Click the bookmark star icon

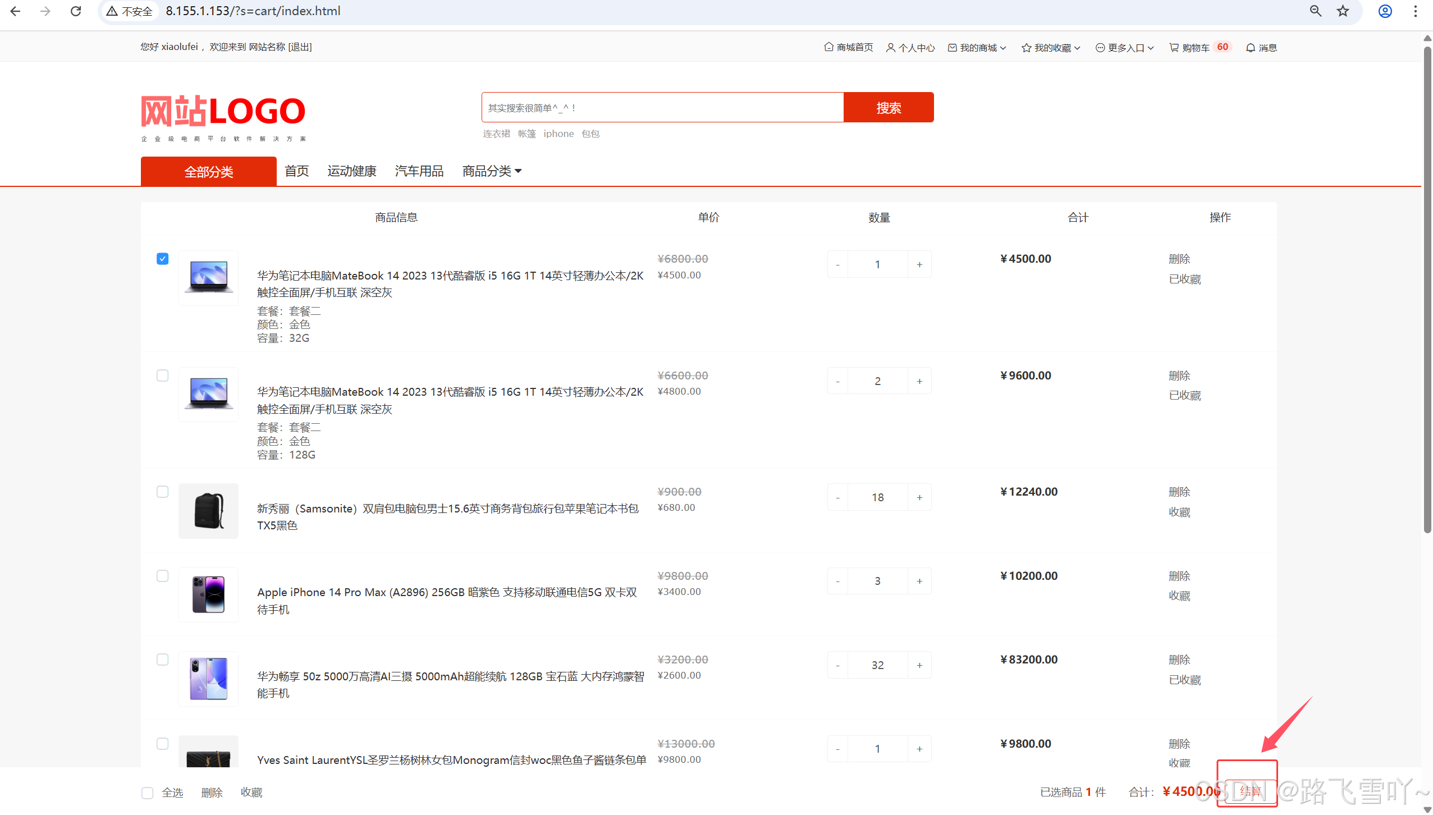pos(1343,11)
